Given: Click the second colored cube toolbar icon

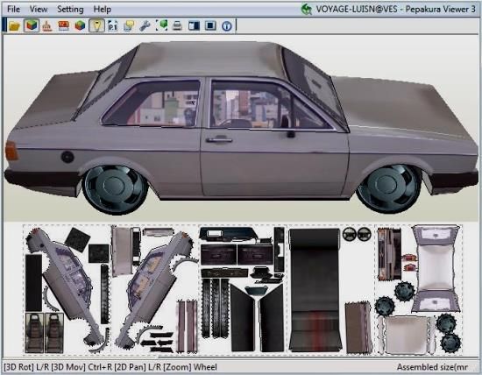Looking at the screenshot, I should [x=80, y=25].
